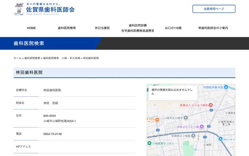
Task: Click the 小城体育センター green map marker
Action: [149, 143]
